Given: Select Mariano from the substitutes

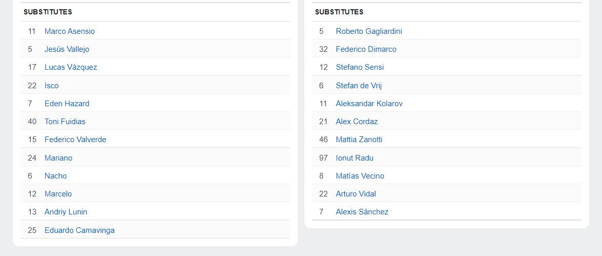Looking at the screenshot, I should coord(58,158).
